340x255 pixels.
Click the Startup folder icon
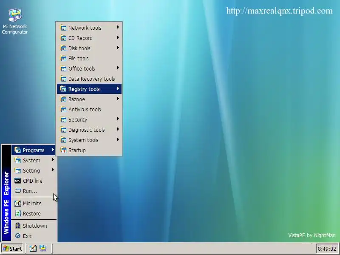[x=63, y=150]
